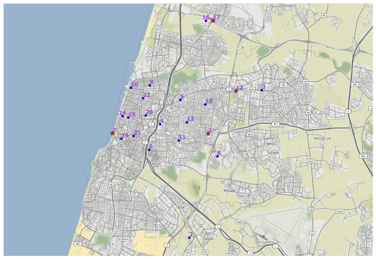
Task: Select the blue dot marker labeled 16
Action: [x=206, y=21]
